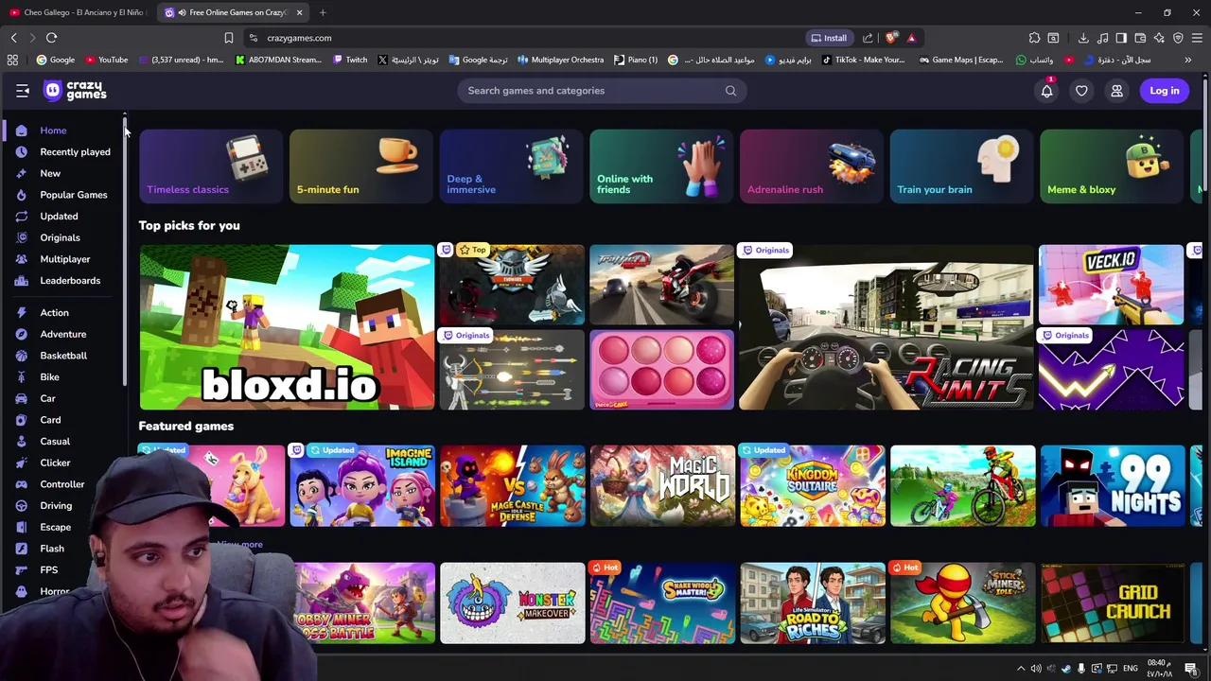Open Originals in sidebar
This screenshot has width=1211, height=681.
click(x=60, y=237)
